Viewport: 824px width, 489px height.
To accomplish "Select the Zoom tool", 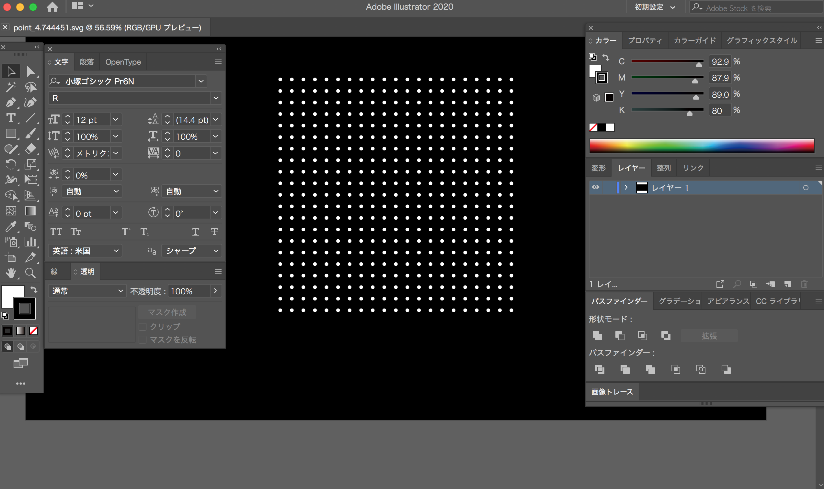I will pyautogui.click(x=30, y=273).
